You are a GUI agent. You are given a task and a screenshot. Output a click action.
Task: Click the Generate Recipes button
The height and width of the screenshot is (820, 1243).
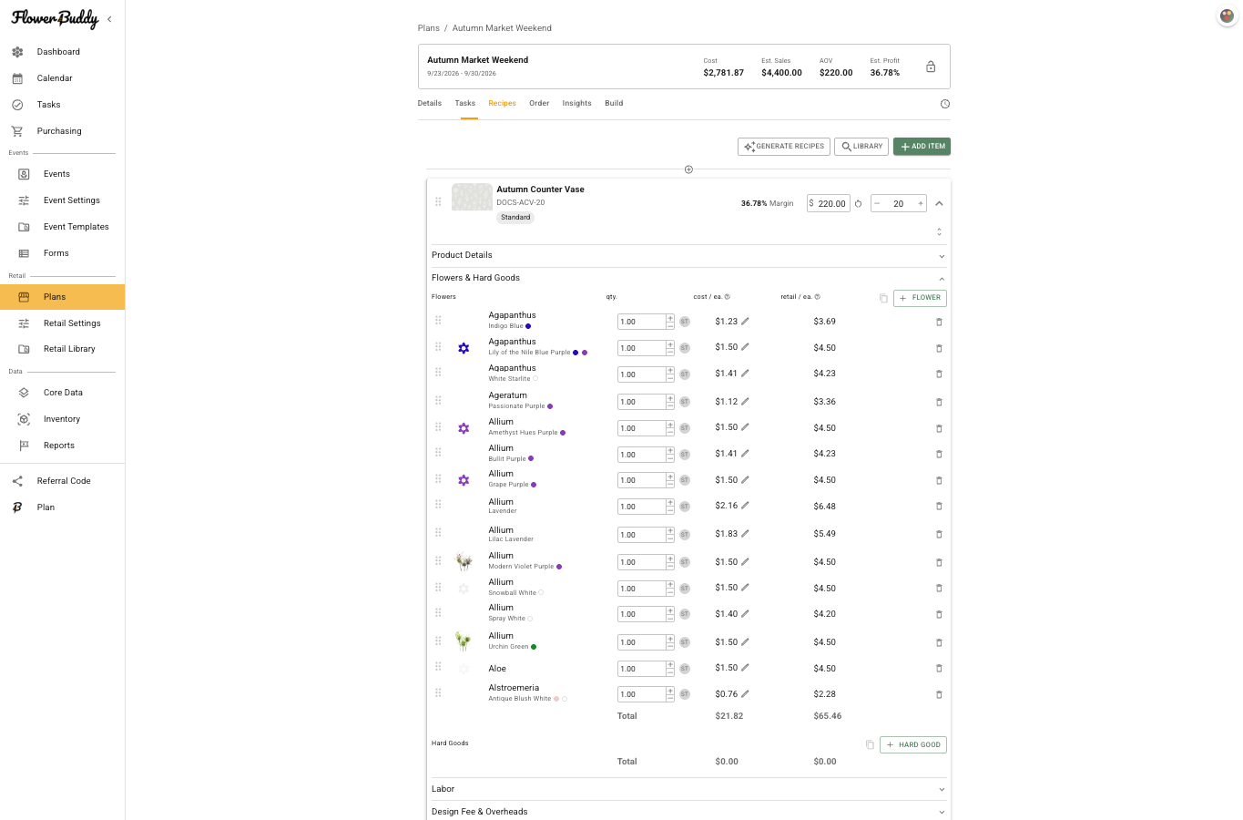(x=783, y=147)
